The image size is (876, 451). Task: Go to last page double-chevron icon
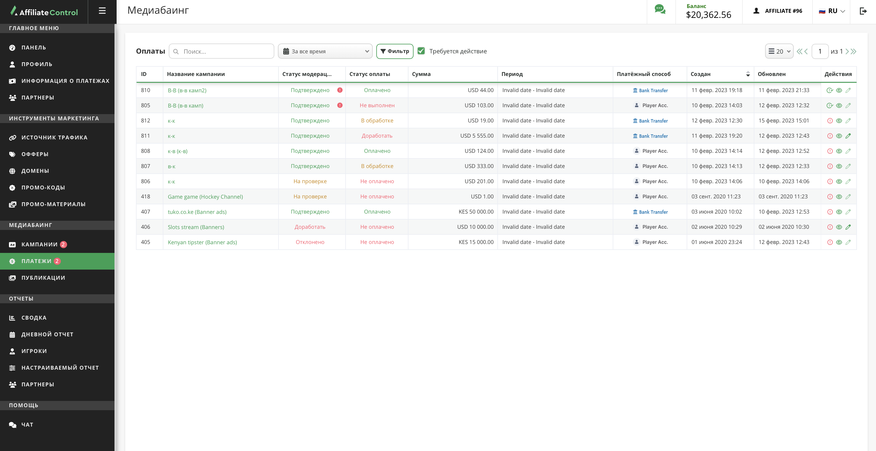854,52
